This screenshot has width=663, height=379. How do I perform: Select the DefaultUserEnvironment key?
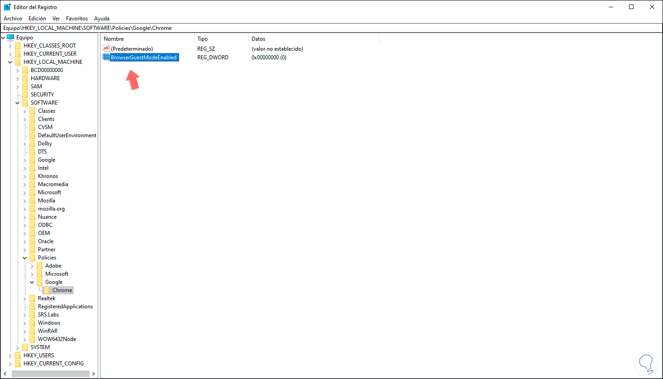click(67, 135)
